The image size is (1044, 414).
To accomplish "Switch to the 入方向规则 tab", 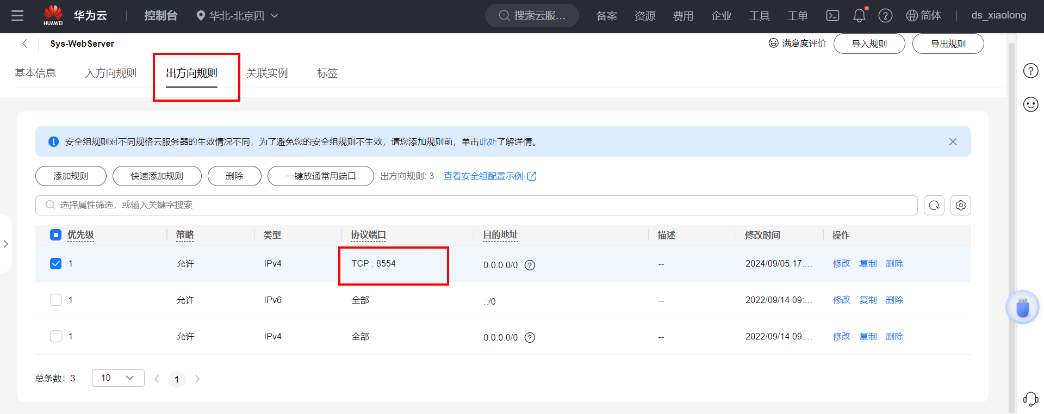I will point(110,73).
